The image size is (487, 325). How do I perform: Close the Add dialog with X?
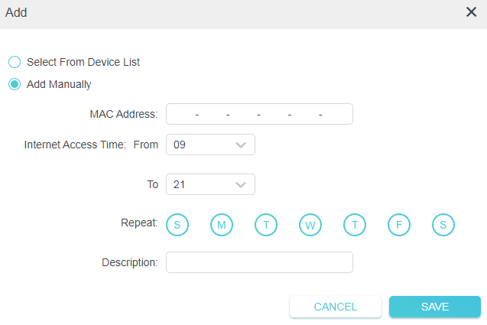pyautogui.click(x=471, y=12)
